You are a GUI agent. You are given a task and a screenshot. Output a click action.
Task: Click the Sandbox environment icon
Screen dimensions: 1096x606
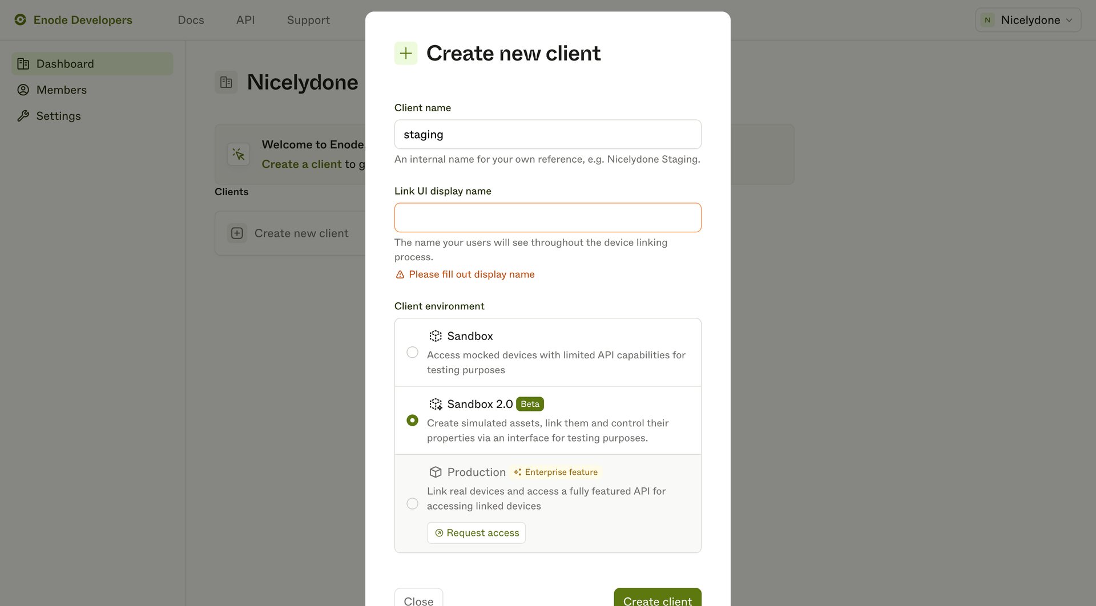pyautogui.click(x=436, y=336)
